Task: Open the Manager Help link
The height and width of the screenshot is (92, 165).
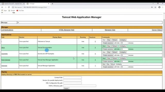Action: coord(110,30)
